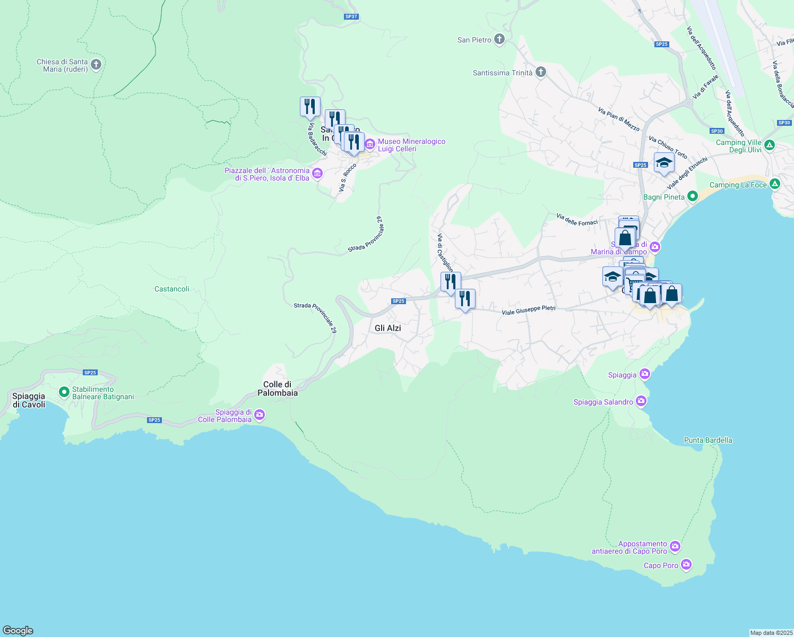Click Colle di Palombaia place name
Screen dimensions: 794x637
pyautogui.click(x=278, y=389)
